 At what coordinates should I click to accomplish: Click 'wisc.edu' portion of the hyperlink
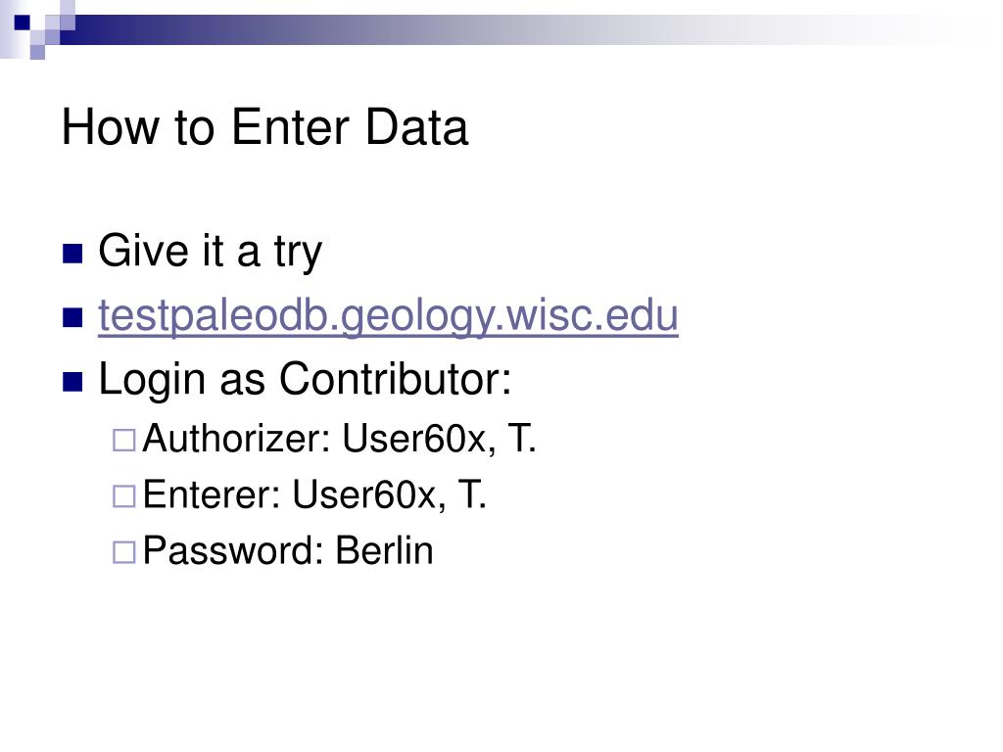tap(592, 316)
